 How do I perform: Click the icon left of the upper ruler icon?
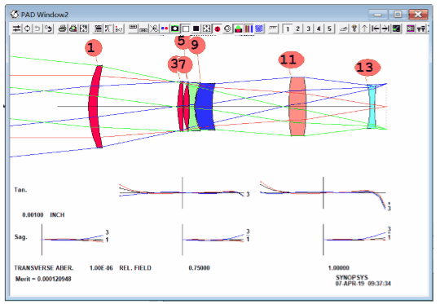pyautogui.click(x=119, y=29)
